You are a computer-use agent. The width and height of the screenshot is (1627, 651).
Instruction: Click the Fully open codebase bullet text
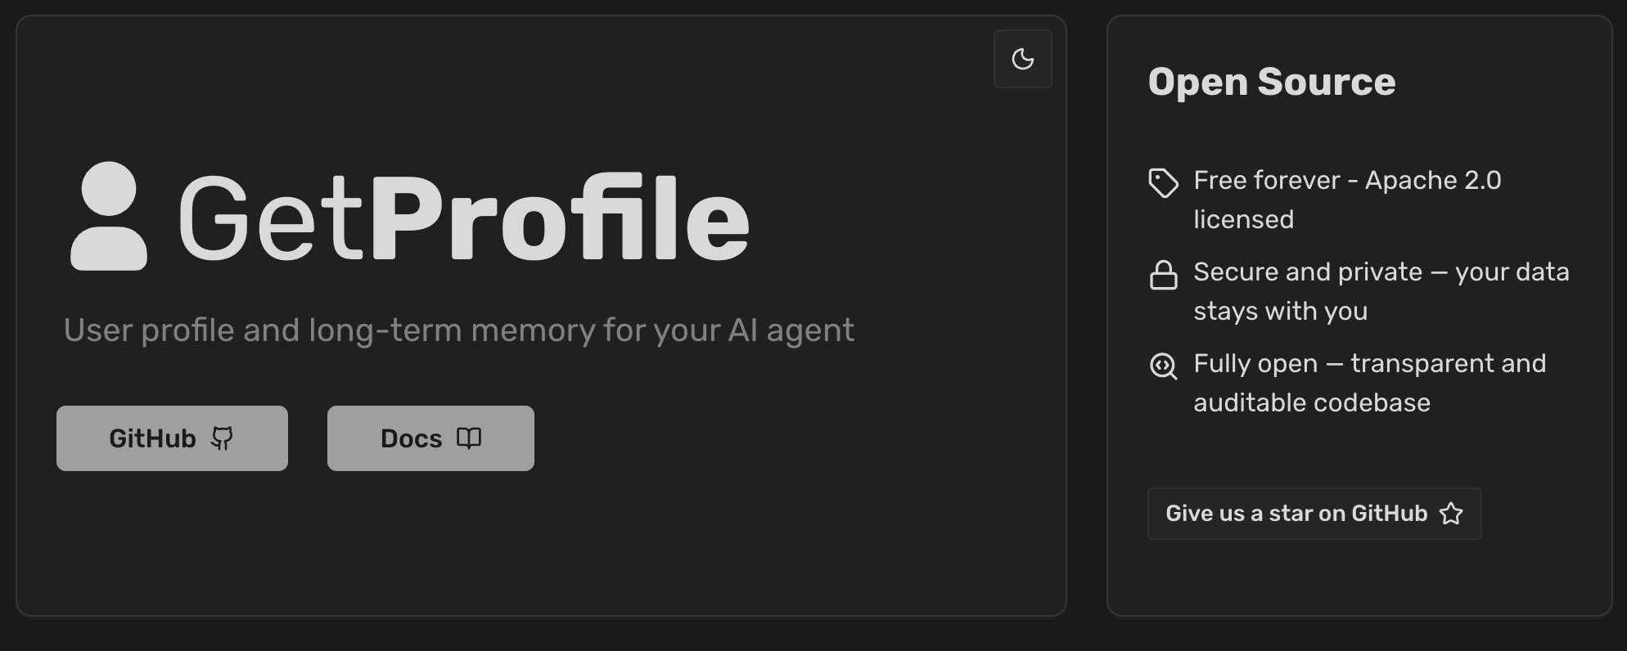click(x=1370, y=382)
